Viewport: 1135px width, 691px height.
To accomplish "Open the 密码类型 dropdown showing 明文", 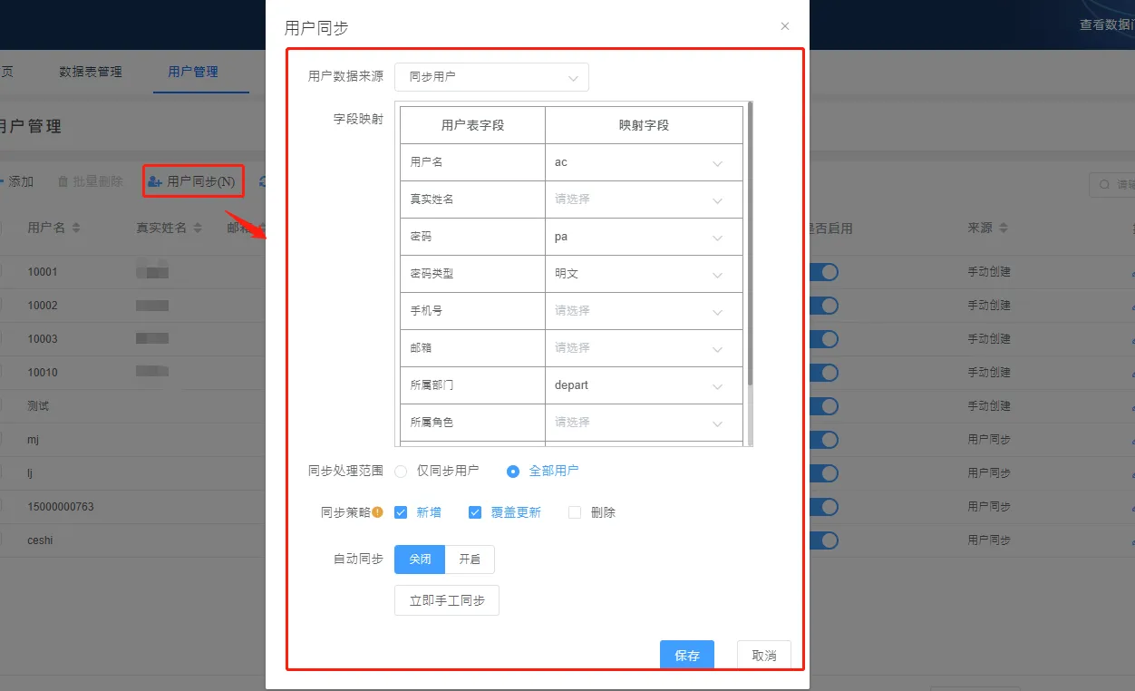I will tap(644, 274).
